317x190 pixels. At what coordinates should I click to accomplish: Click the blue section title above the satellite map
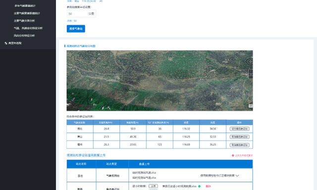81,46
